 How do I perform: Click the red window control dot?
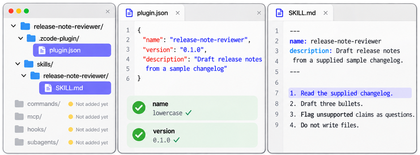(x=11, y=11)
